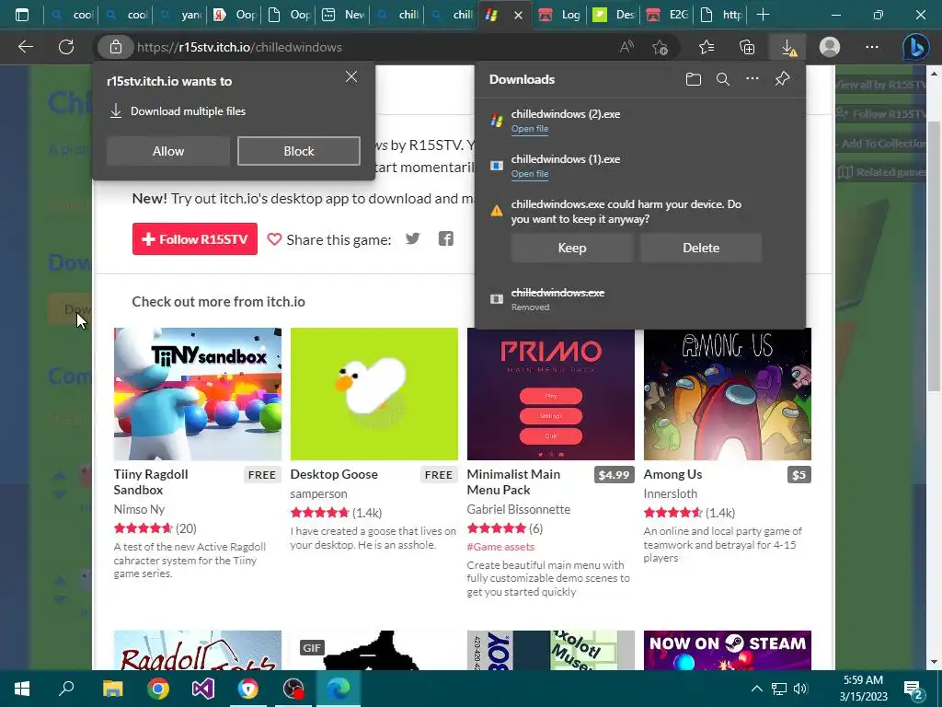942x707 pixels.
Task: Switch to the New tab
Action: point(342,15)
